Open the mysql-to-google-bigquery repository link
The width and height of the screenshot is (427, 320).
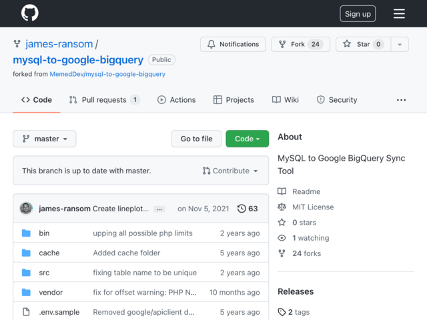78,60
